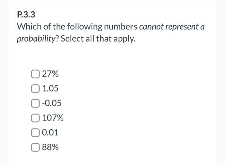Click the word 'following' in the question
Screen dimensions: 225x165
[x=85, y=27]
